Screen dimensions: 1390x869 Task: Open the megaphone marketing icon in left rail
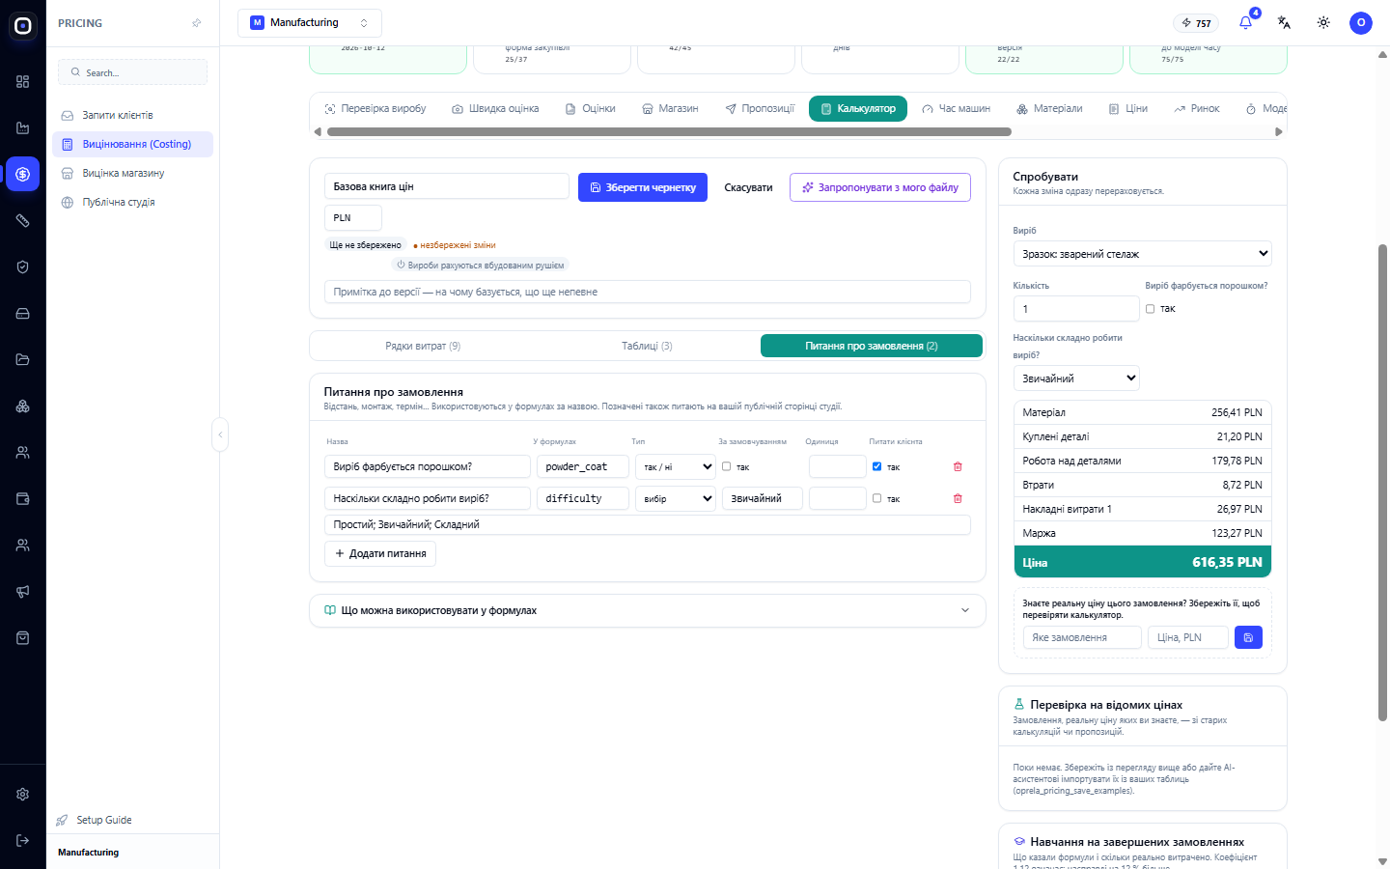click(x=23, y=592)
